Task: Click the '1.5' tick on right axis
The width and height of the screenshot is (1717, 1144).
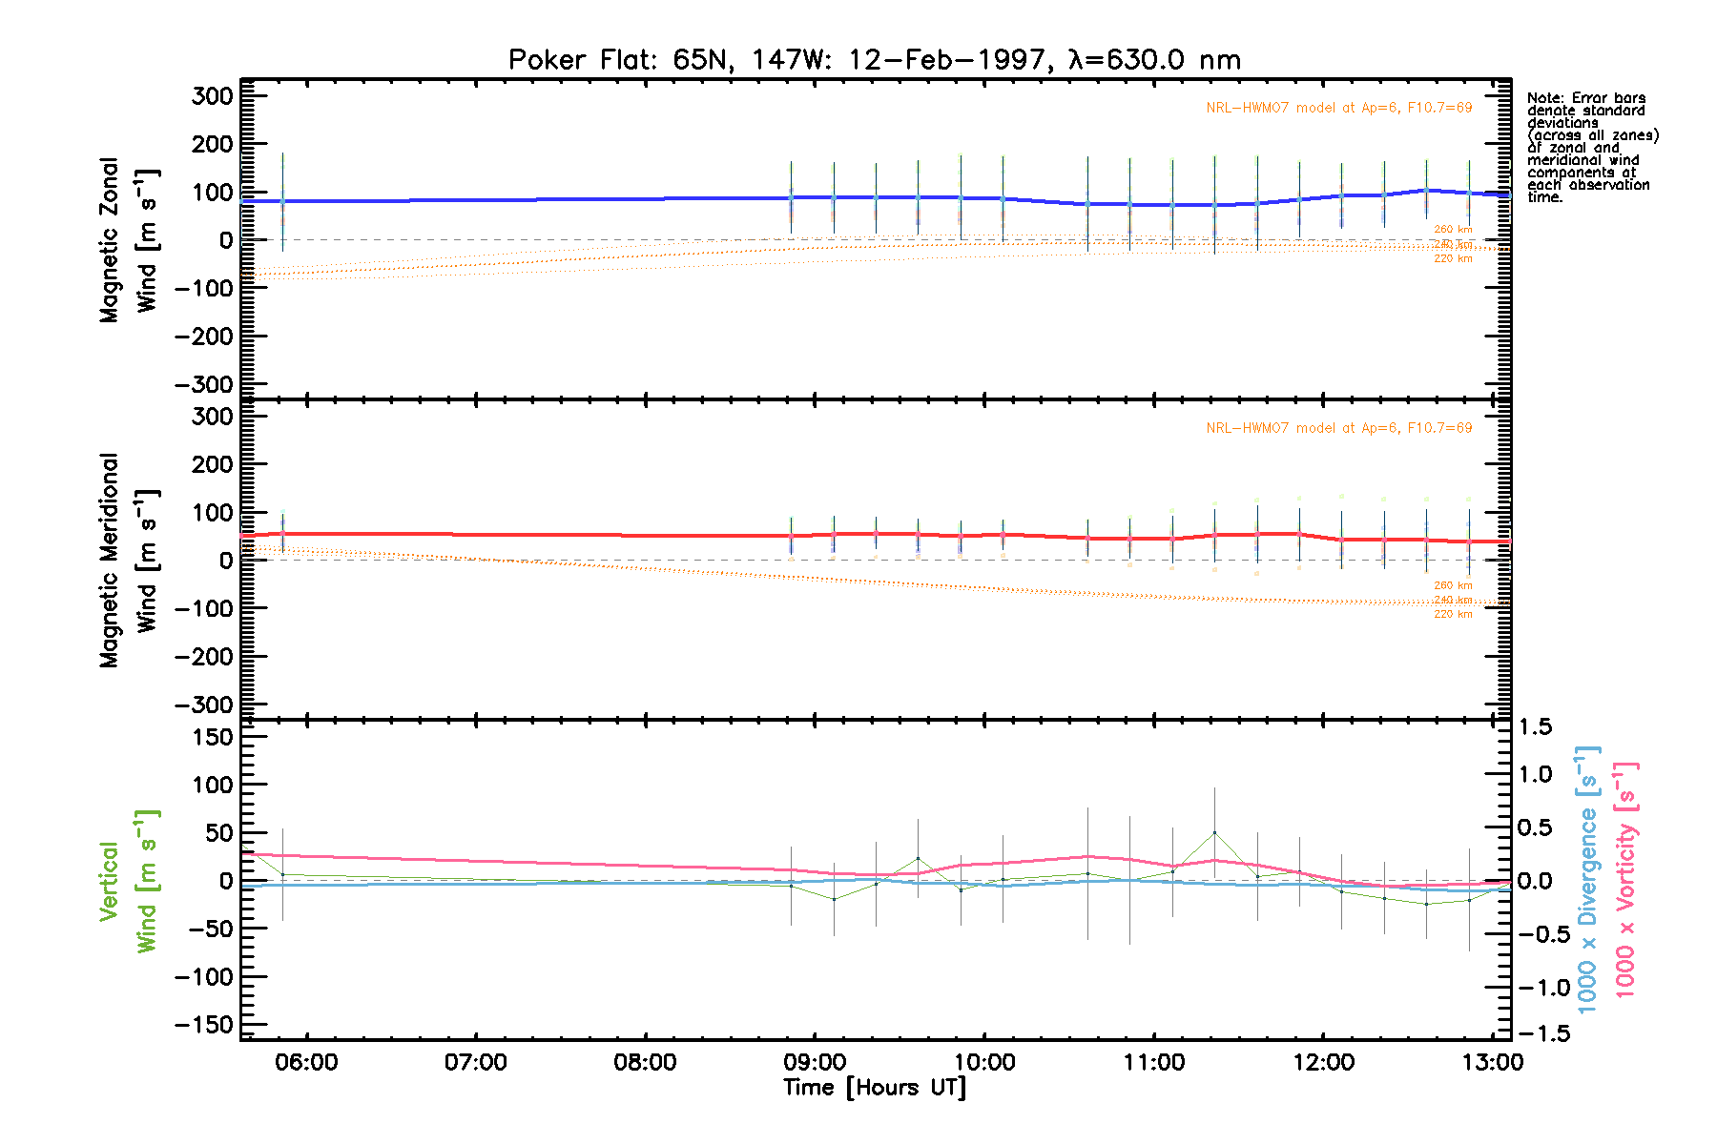Action: (x=1535, y=727)
